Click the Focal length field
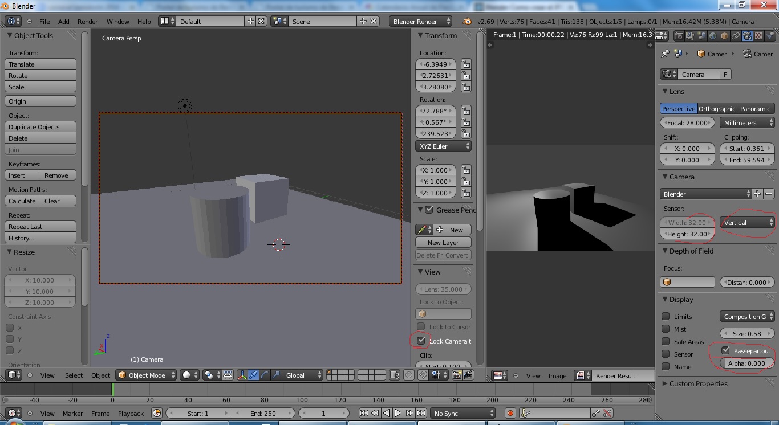 (687, 122)
